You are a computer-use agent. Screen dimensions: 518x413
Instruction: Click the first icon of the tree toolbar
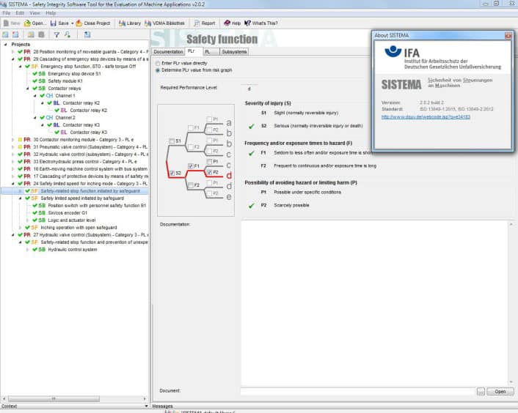coord(5,34)
